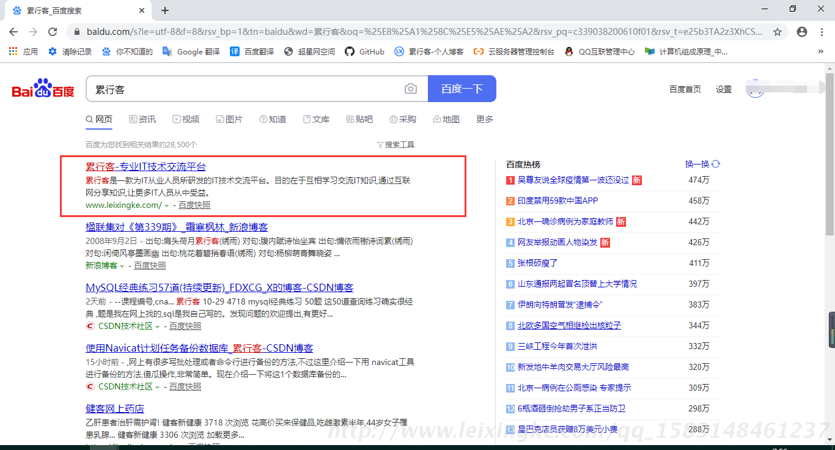
Task: Select the 网页 search tab
Action: coord(99,119)
